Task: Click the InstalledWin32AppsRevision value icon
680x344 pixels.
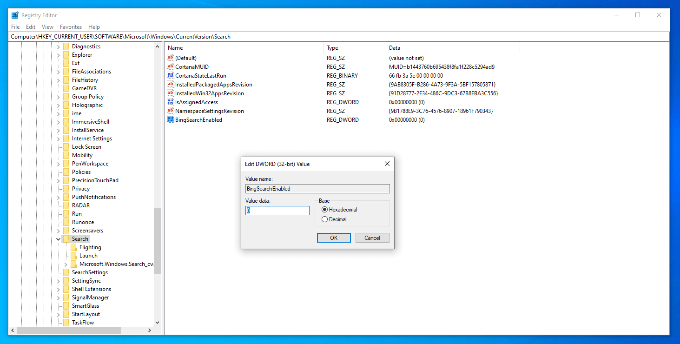Action: pyautogui.click(x=170, y=93)
